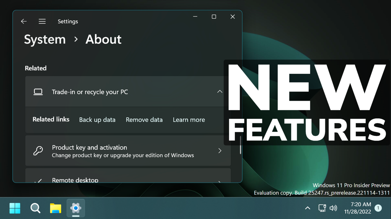The image size is (391, 219).
Task: Show hidden icons in the system tray
Action: [307, 208]
